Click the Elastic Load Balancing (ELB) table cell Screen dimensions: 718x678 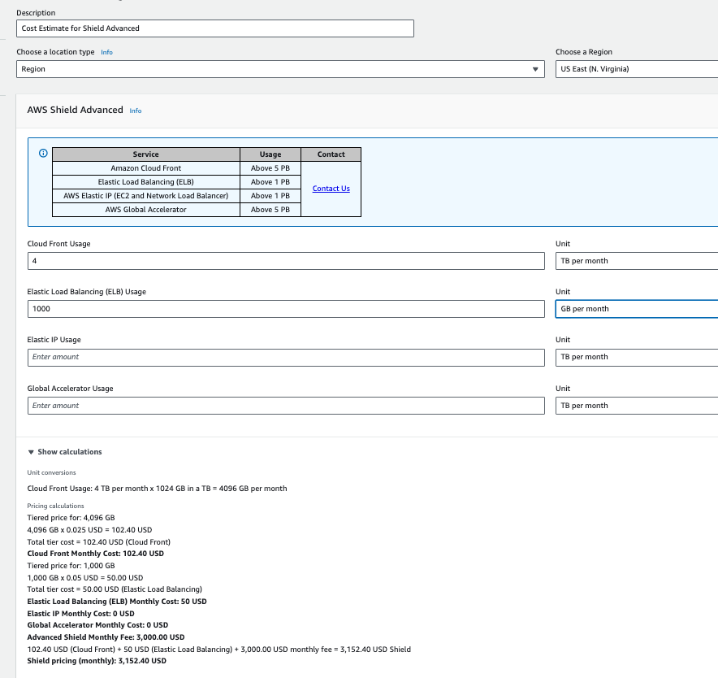pos(146,182)
